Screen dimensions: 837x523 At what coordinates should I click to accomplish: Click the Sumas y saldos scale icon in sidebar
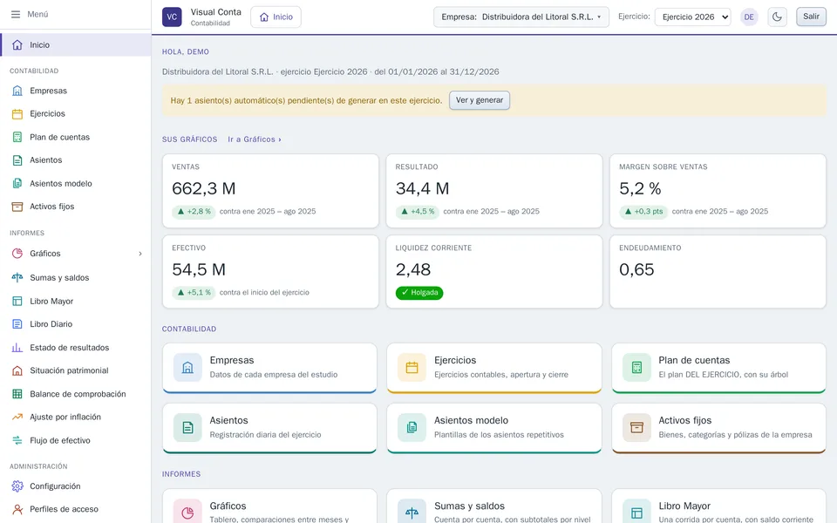click(17, 277)
